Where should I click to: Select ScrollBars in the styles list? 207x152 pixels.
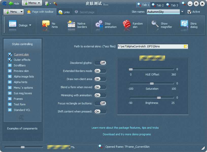point(20,65)
